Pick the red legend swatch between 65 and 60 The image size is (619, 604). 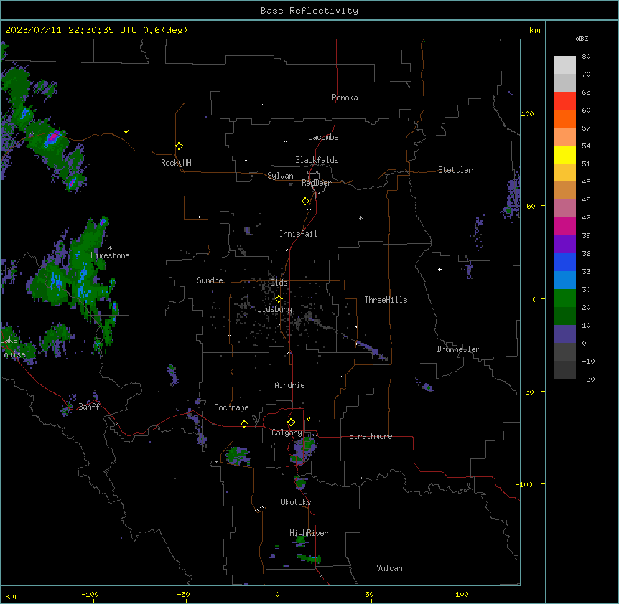[x=564, y=101]
